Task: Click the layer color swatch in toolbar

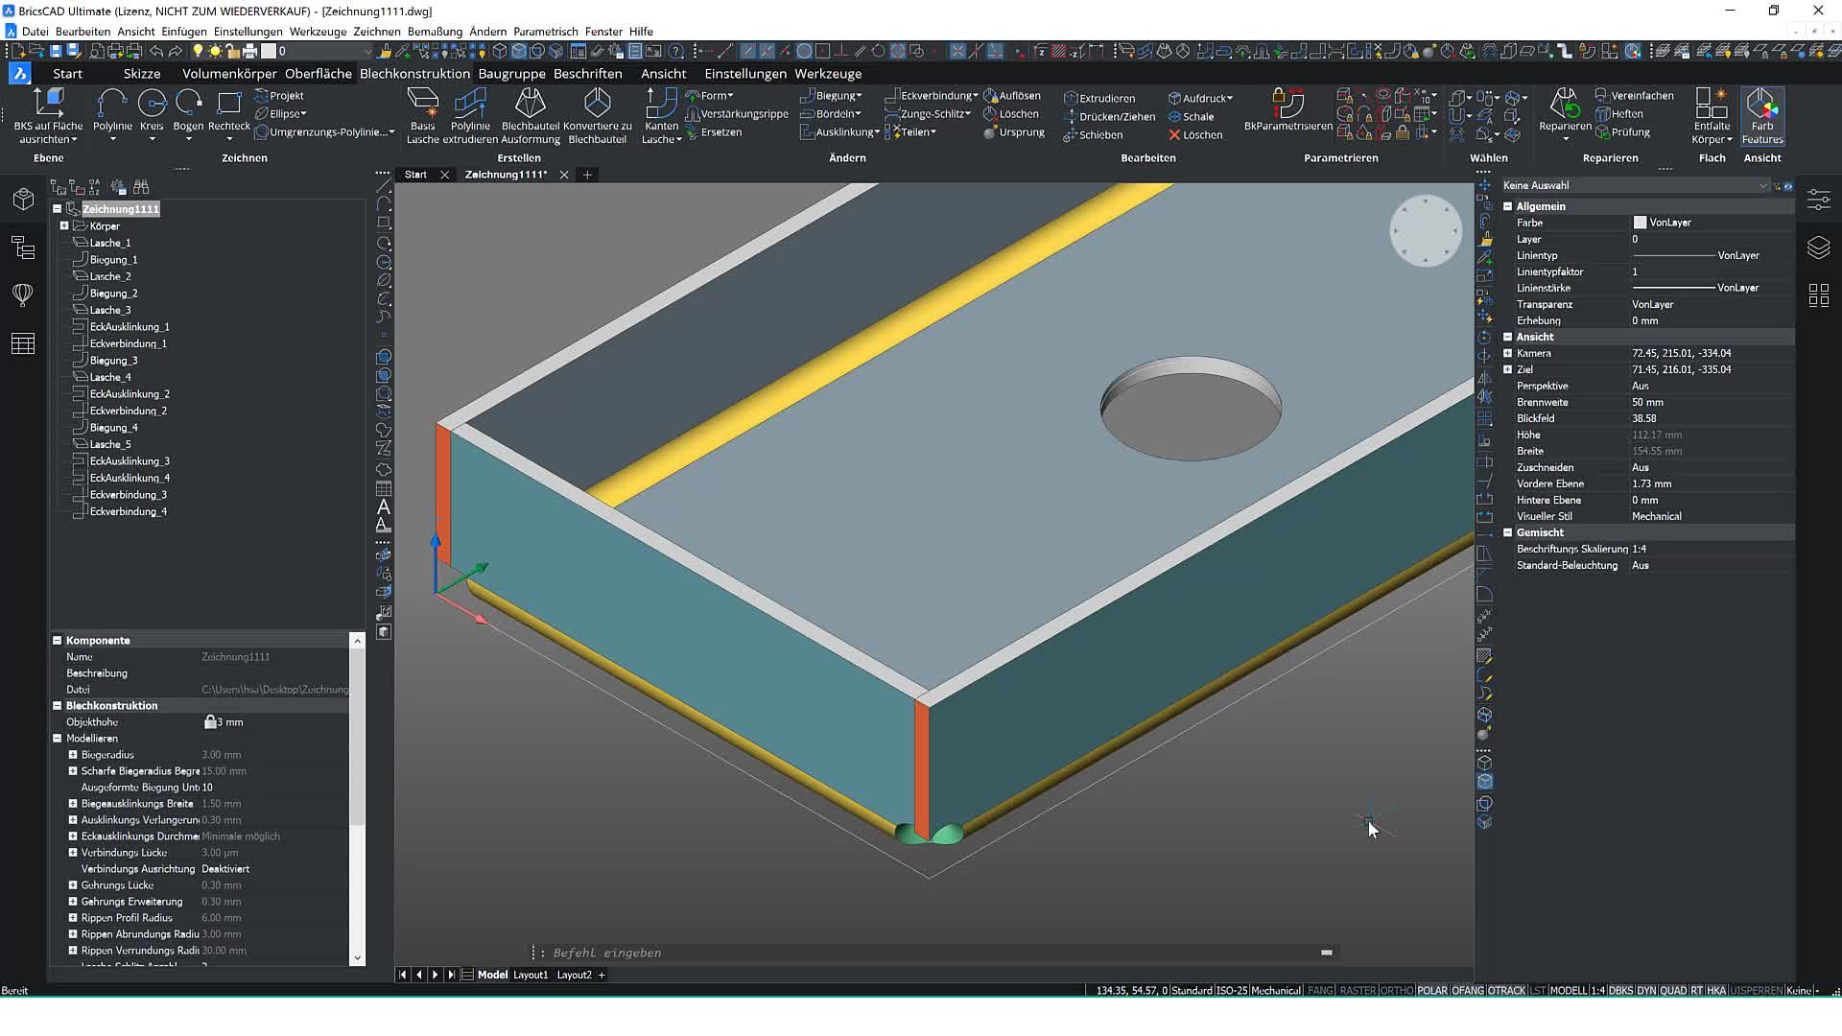Action: (269, 51)
